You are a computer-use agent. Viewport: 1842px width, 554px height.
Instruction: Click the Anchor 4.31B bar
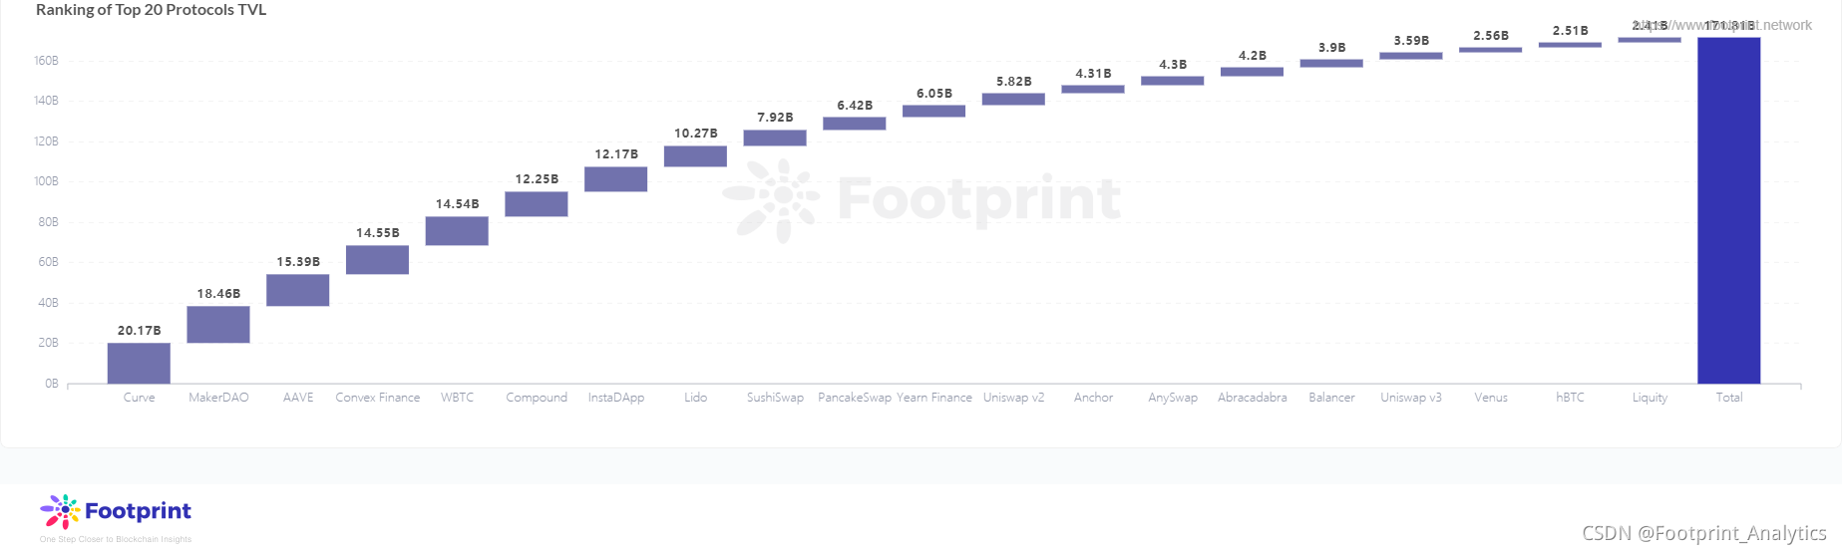click(x=1093, y=90)
